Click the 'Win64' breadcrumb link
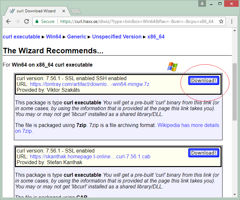This screenshot has width=240, height=200. (x=54, y=37)
